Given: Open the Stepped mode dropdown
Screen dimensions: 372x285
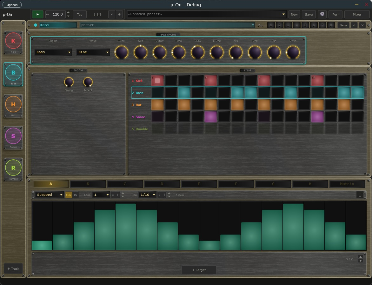Looking at the screenshot, I should click(x=49, y=195).
